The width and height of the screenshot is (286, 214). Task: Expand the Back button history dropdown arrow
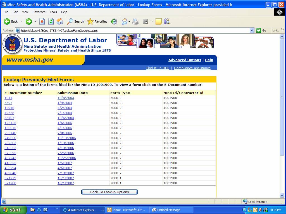point(21,21)
